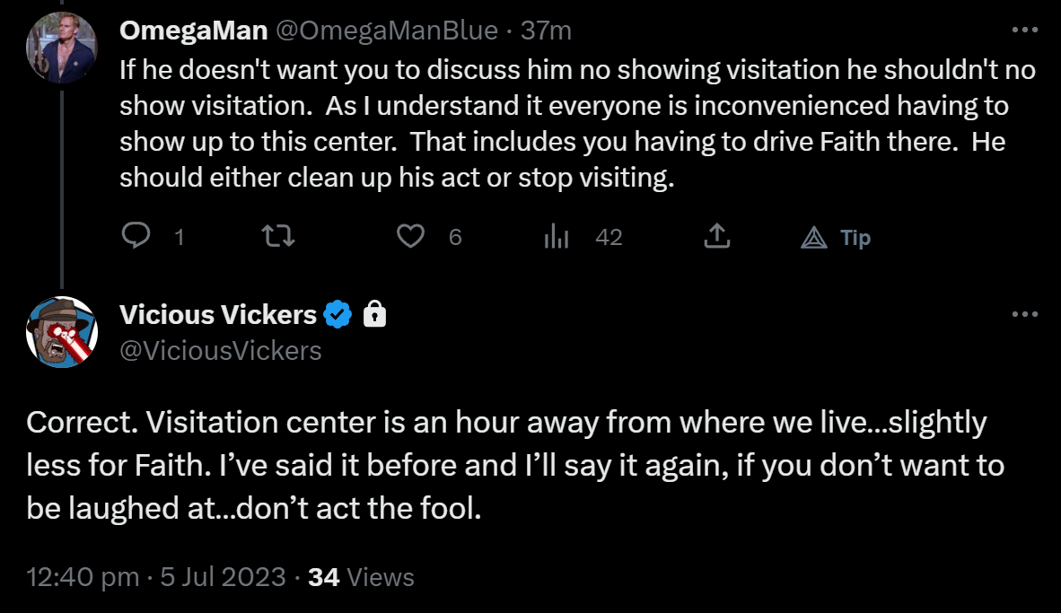Click the @OmegaManBlue handle
The image size is (1061, 613).
coord(387,31)
